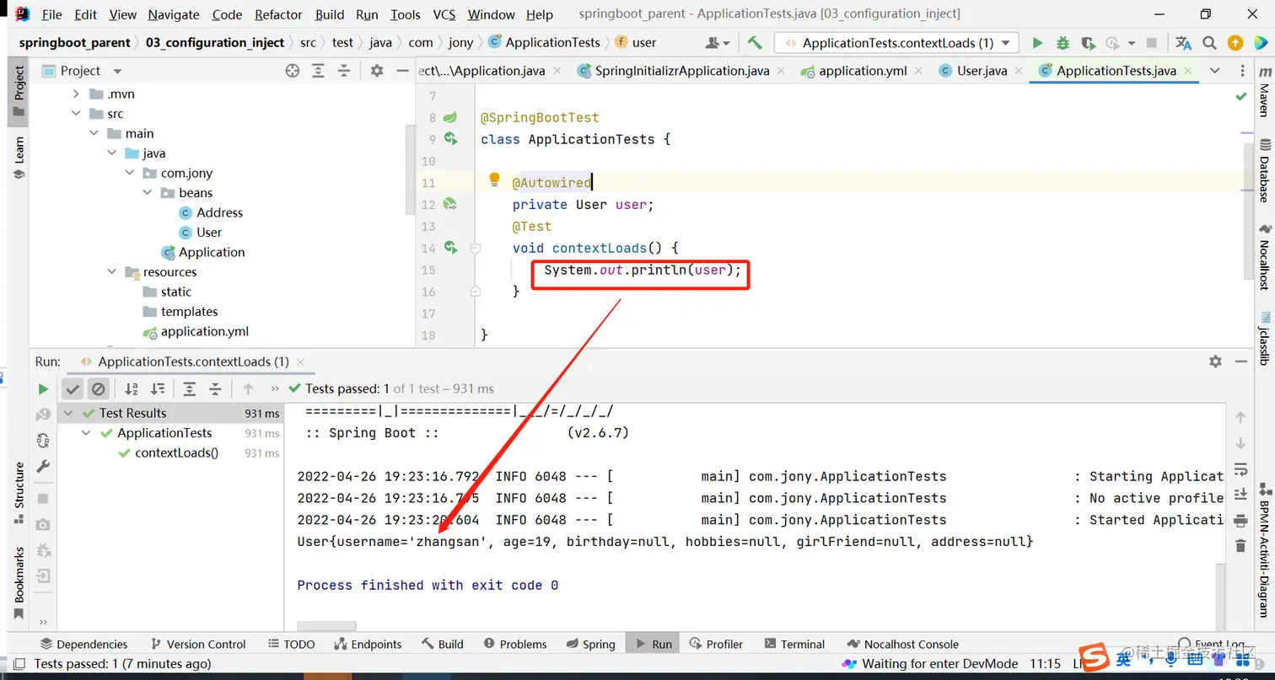Collapse the ApplicationTests test node
The height and width of the screenshot is (680, 1275).
click(x=86, y=433)
